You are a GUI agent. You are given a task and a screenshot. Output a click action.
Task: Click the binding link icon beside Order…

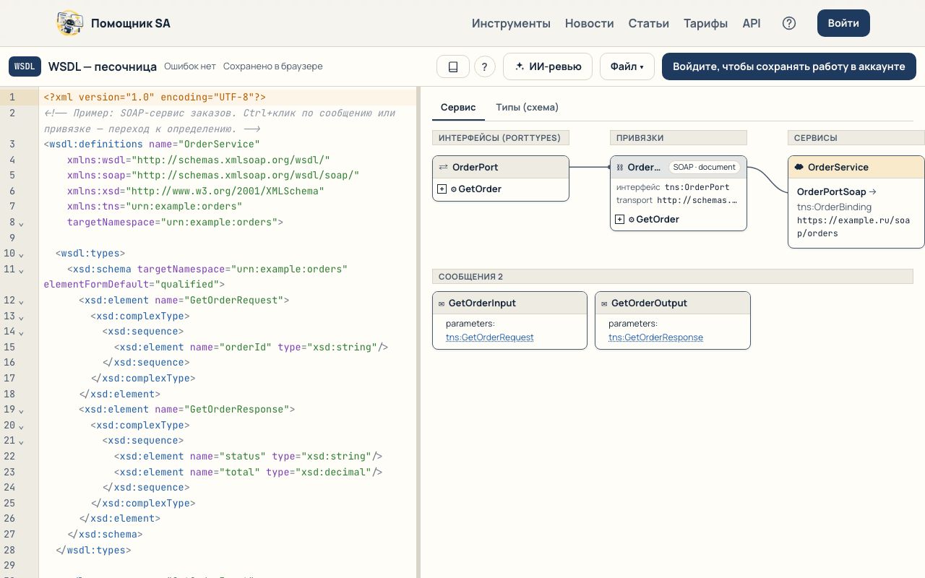click(x=619, y=167)
